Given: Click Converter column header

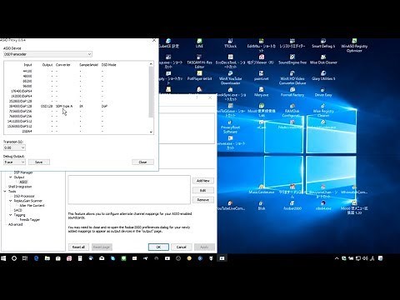Looking at the screenshot, I should pyautogui.click(x=63, y=65).
